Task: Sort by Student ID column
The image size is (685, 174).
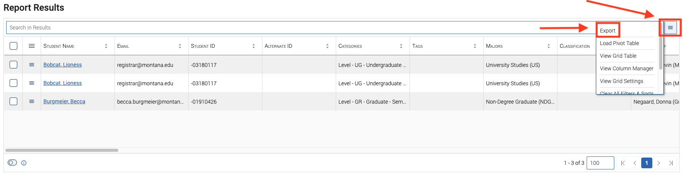Action: [254, 46]
